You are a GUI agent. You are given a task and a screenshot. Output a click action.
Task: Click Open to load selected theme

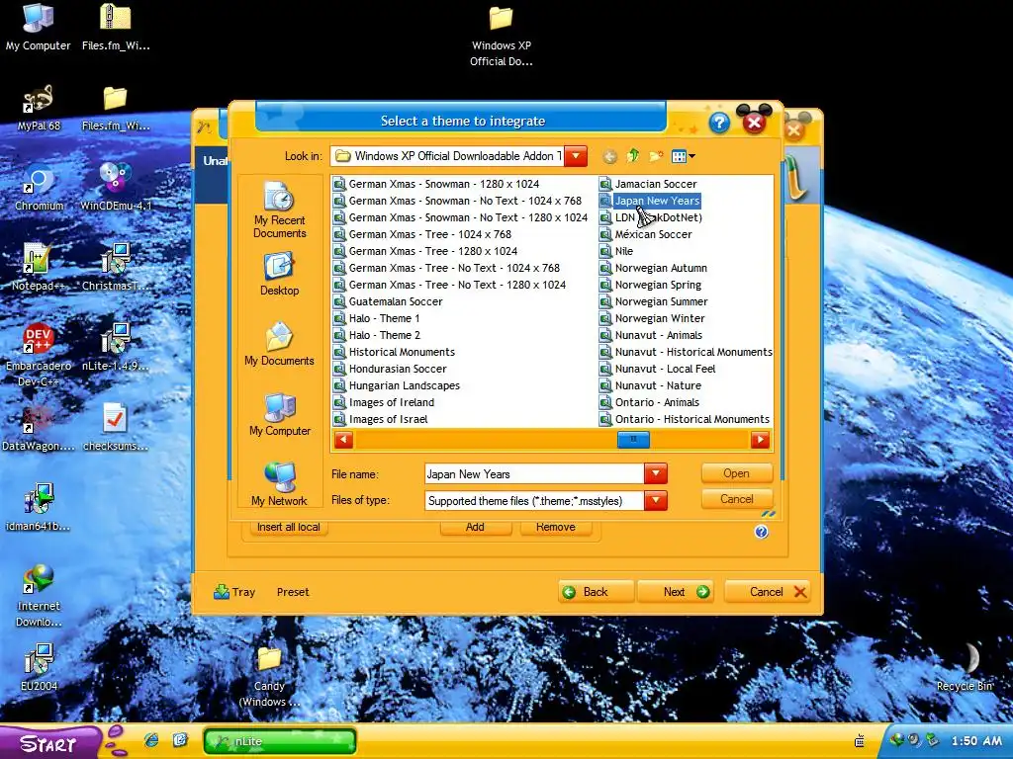click(736, 473)
